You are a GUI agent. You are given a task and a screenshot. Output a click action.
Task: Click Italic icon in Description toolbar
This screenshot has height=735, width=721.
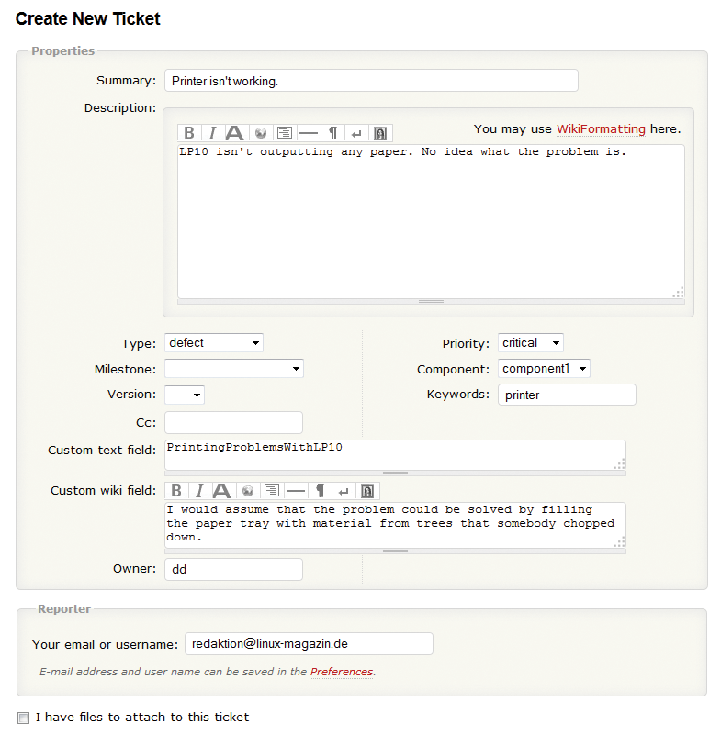pos(211,133)
